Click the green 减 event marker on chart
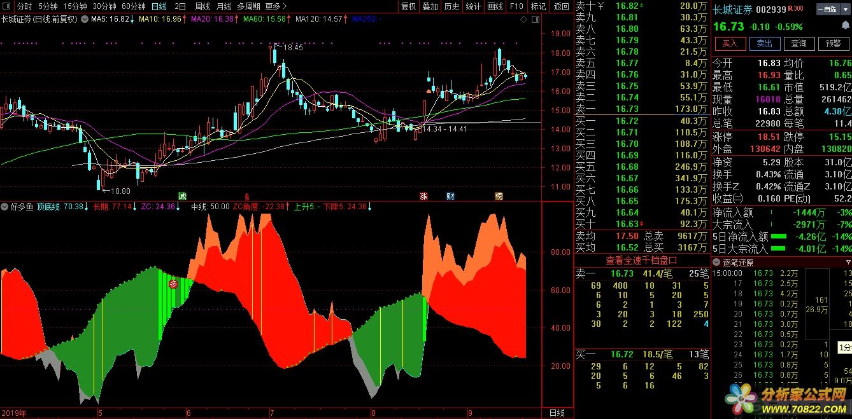852x419 pixels. click(x=183, y=196)
